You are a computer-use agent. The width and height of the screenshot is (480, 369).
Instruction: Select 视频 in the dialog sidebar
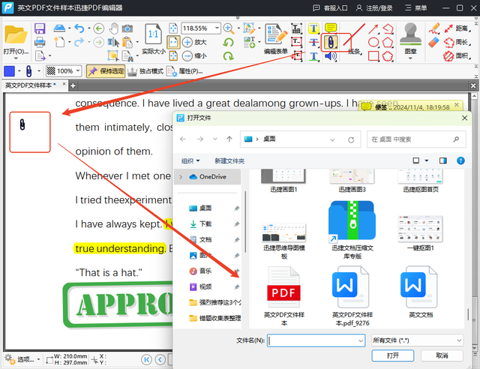tap(205, 286)
